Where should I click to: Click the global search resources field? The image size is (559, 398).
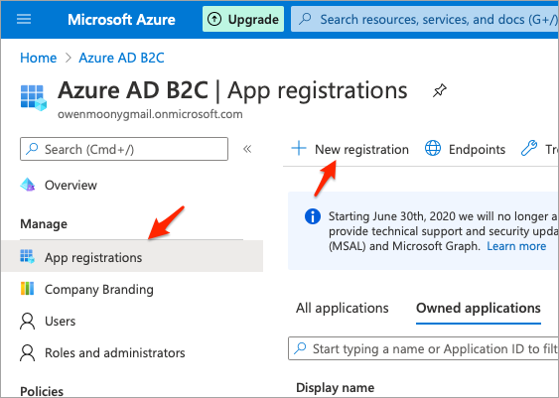pyautogui.click(x=425, y=19)
